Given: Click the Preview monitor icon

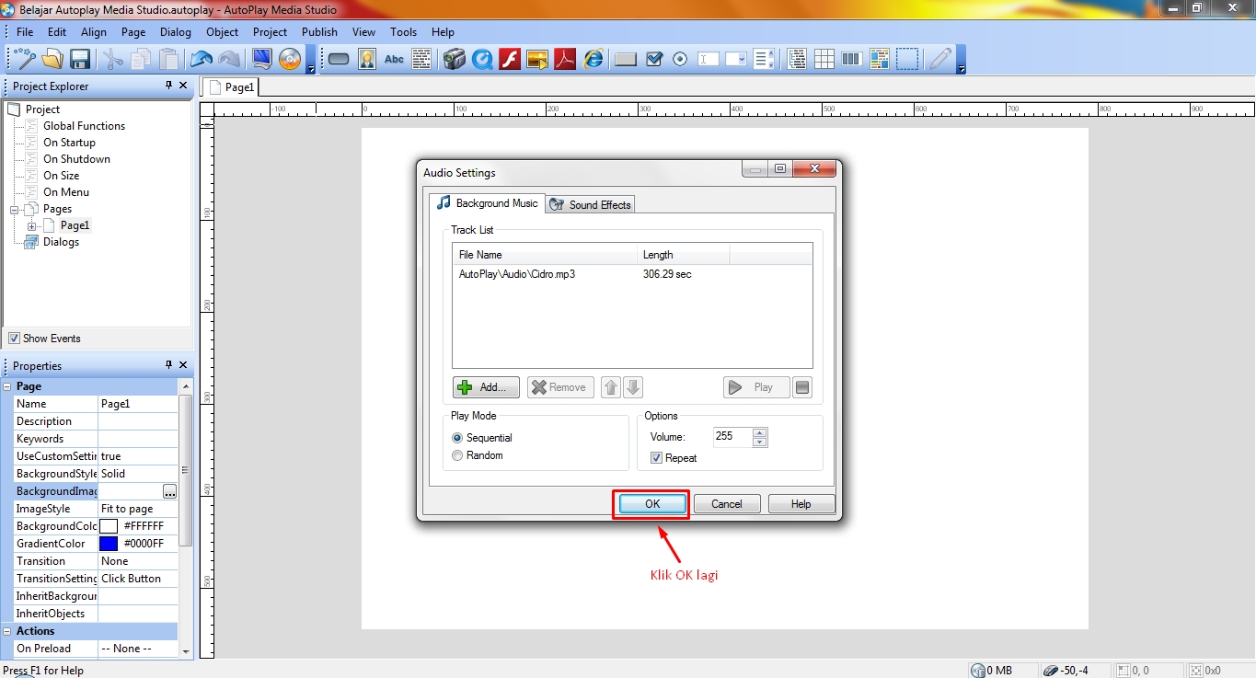Looking at the screenshot, I should coord(261,59).
